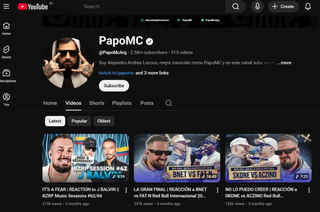The height and width of the screenshot is (212, 320).
Task: Open title 'IT'S A FEAR | REACTION to J BALVIN'
Action: [81, 193]
